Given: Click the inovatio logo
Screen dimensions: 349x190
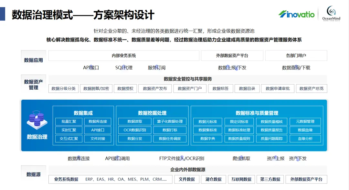Looking at the screenshot, I should tap(296, 14).
